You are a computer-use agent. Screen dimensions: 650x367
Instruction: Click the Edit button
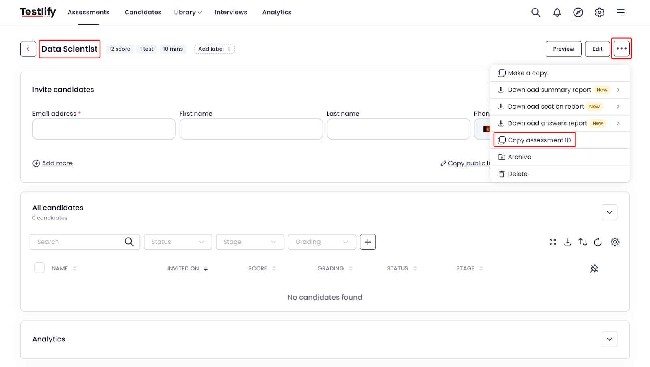coord(598,49)
